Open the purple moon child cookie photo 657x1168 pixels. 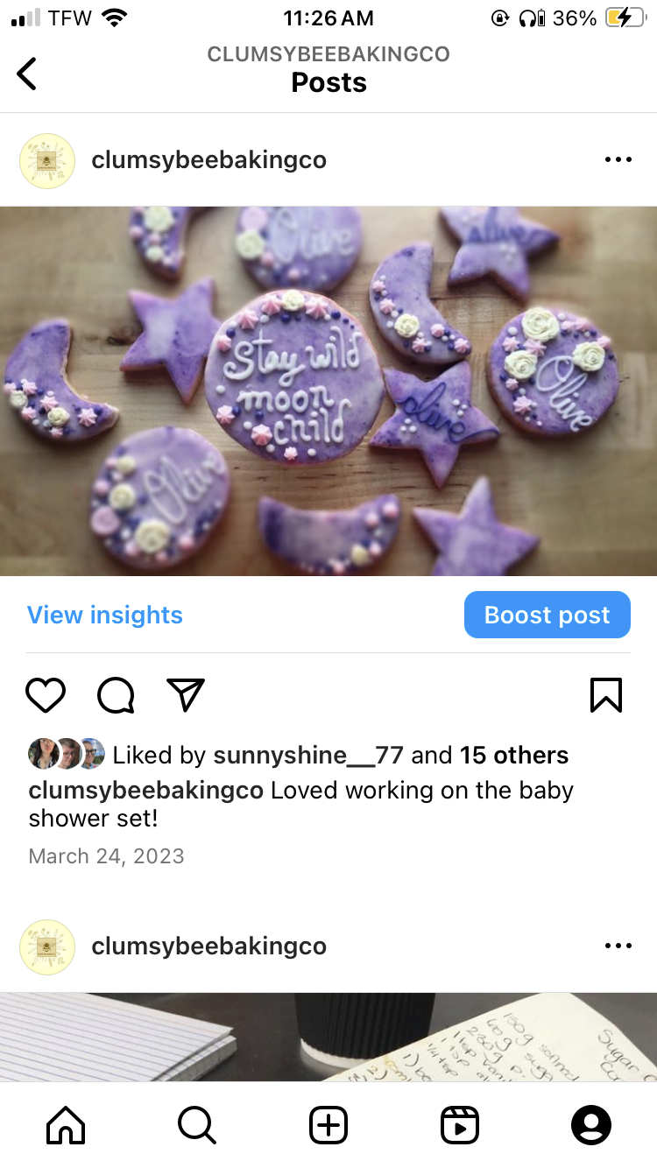coord(328,391)
